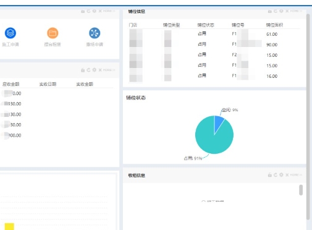Refresh the 铺位信息 panel
The image size is (312, 230).
pos(276,11)
